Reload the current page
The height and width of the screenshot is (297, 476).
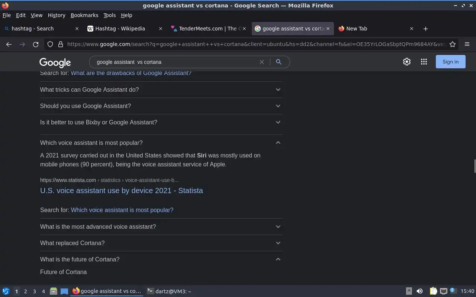[x=36, y=44]
